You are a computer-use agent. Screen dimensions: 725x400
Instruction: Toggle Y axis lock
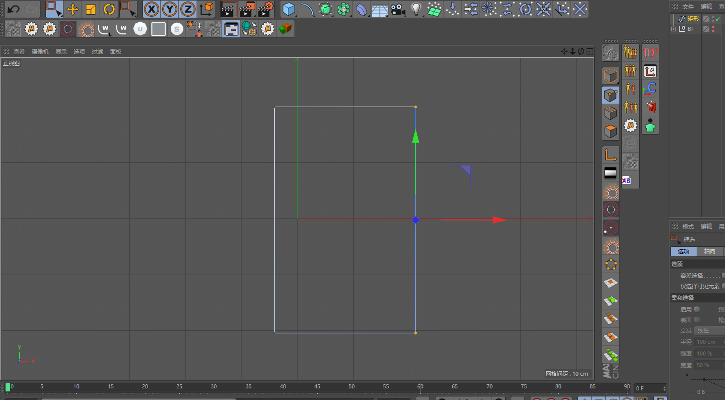tap(170, 9)
